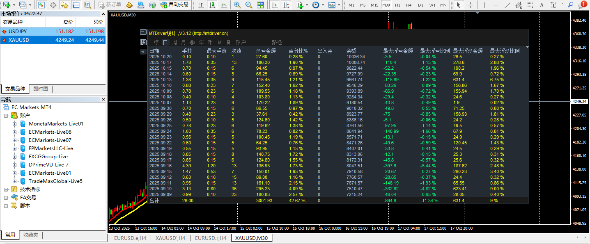Switch to the 收藏夹 Navigator tab

31,235
